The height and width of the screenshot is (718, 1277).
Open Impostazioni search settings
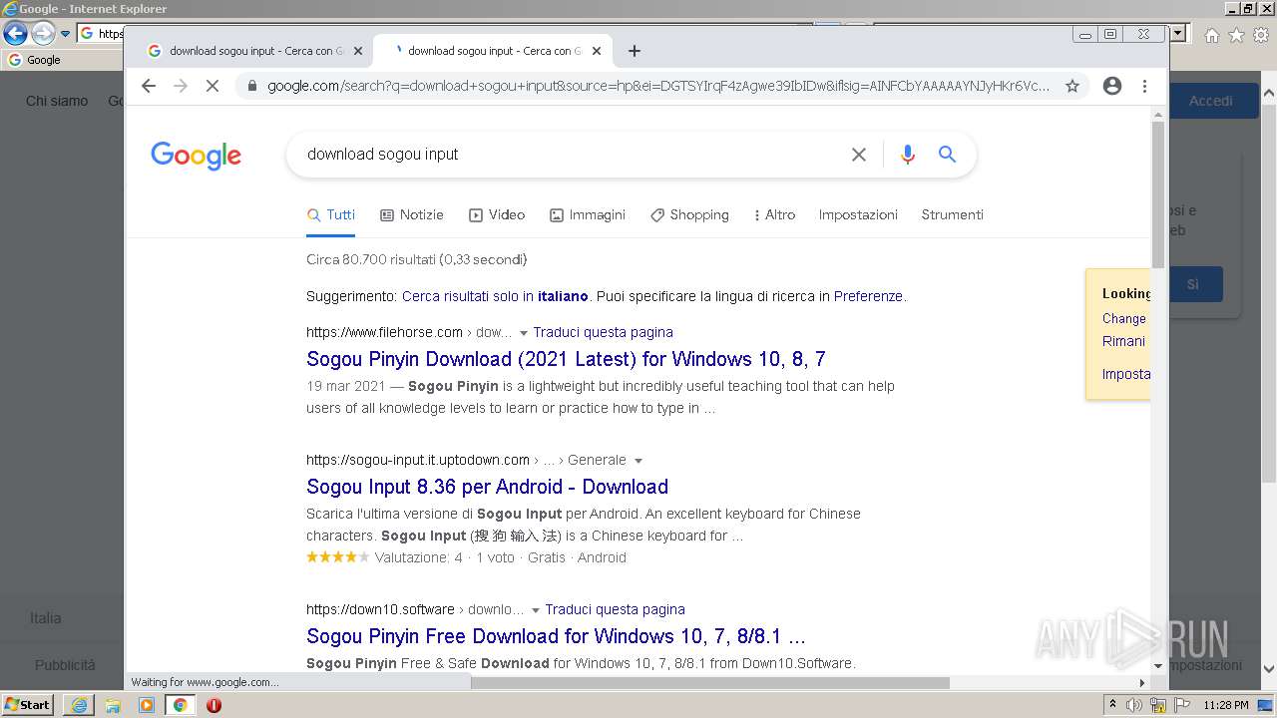tap(858, 214)
